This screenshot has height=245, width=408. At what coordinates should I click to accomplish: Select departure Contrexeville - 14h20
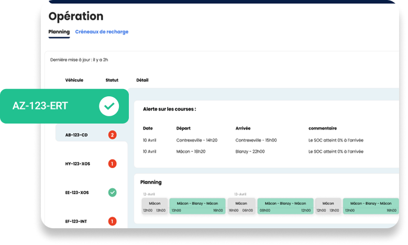197,140
